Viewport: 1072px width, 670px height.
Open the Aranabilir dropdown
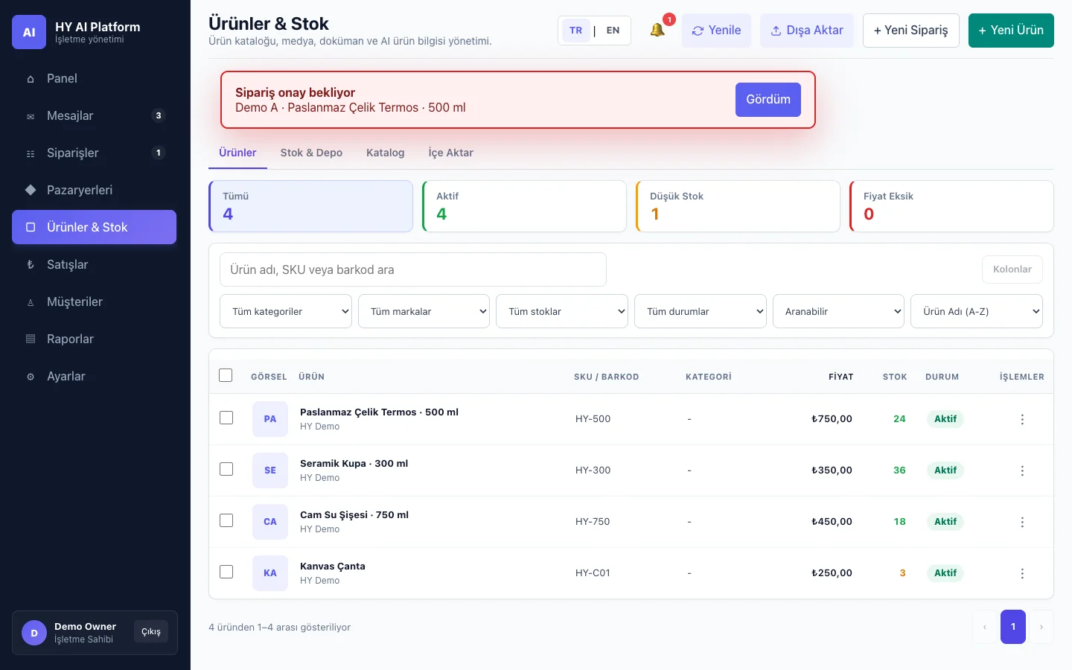click(838, 311)
